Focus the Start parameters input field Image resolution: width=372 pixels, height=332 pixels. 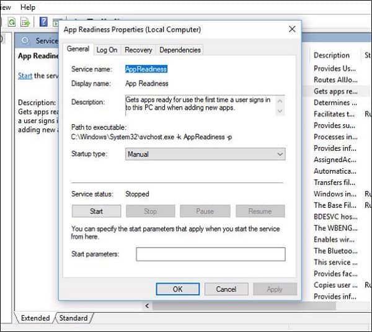pos(211,254)
